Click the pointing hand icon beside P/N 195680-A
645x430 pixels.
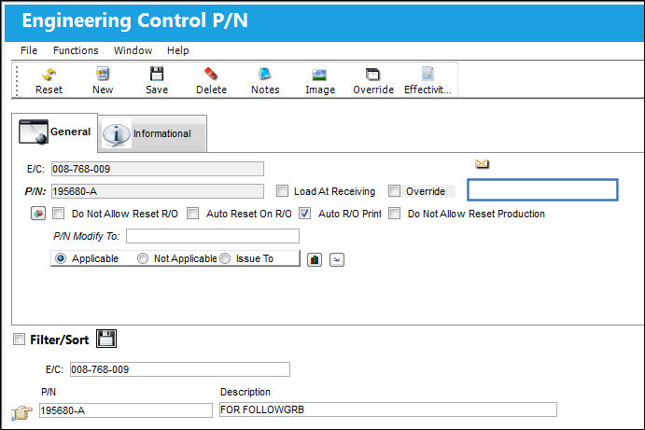(x=21, y=412)
